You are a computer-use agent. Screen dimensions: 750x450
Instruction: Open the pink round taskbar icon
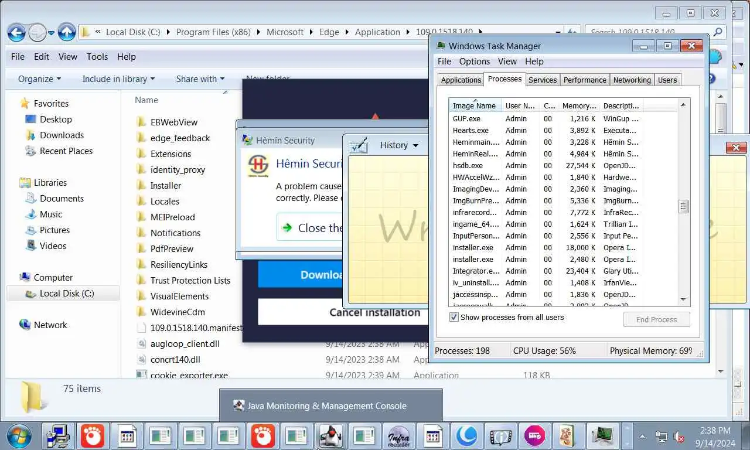pos(535,437)
